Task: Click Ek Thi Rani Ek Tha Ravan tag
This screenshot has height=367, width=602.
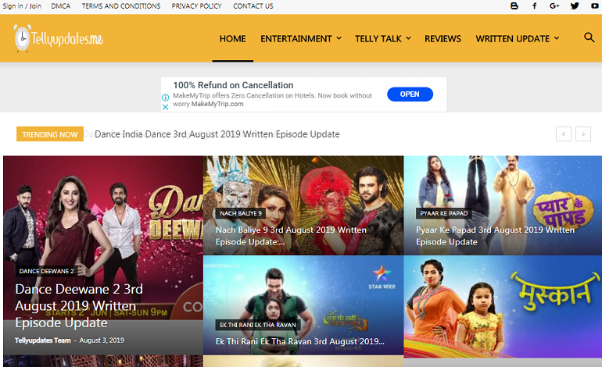Action: (258, 325)
